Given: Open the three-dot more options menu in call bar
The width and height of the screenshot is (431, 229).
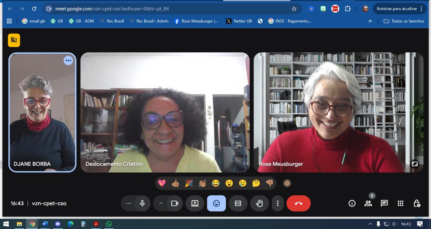Looking at the screenshot, I should pos(278,203).
